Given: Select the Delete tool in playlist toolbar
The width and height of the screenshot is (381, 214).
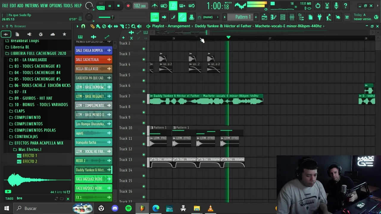Looking at the screenshot, I should pos(104,26).
